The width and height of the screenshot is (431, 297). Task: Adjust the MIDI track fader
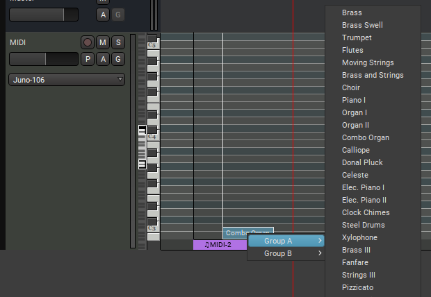click(x=43, y=59)
